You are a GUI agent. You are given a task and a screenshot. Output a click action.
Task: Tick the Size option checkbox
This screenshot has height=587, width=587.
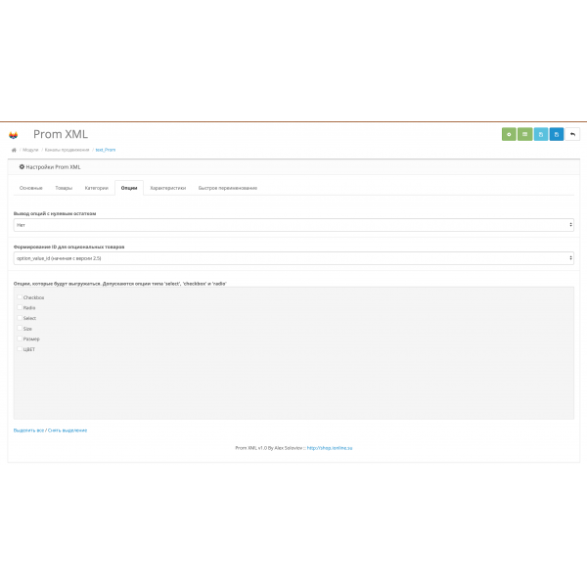pyautogui.click(x=20, y=329)
